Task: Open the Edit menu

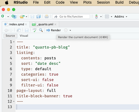Action: [x=47, y=2]
